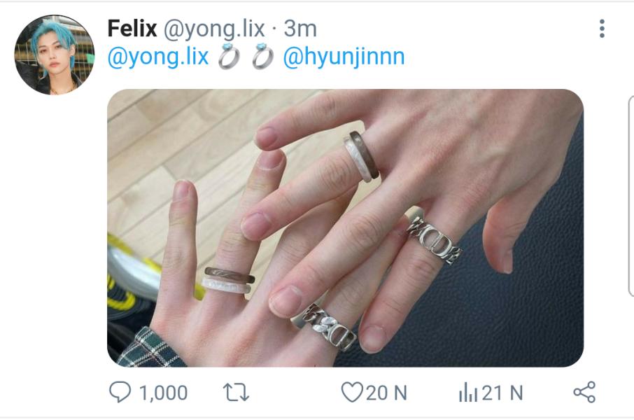Click the first ring emoji in tweet text
Screen dimensions: 634x420
229,56
